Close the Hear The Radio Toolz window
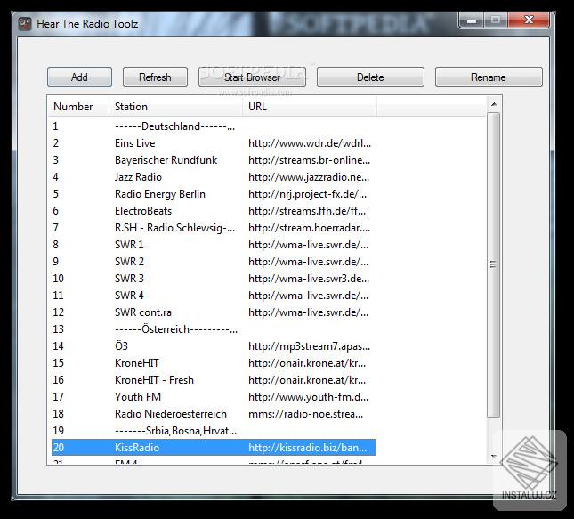This screenshot has height=519, width=574. (529, 20)
